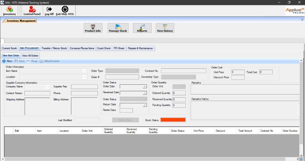Image resolution: width=305 pixels, height=161 pixels.
Task: Click the Received Quantity field
Action: 179,99
